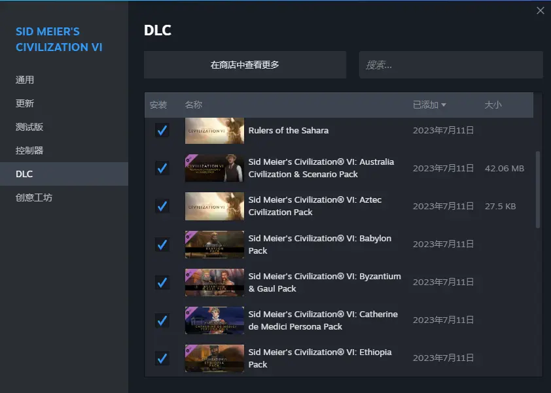Open the Australia pack thumbnail image
551x393 pixels.
pos(215,168)
